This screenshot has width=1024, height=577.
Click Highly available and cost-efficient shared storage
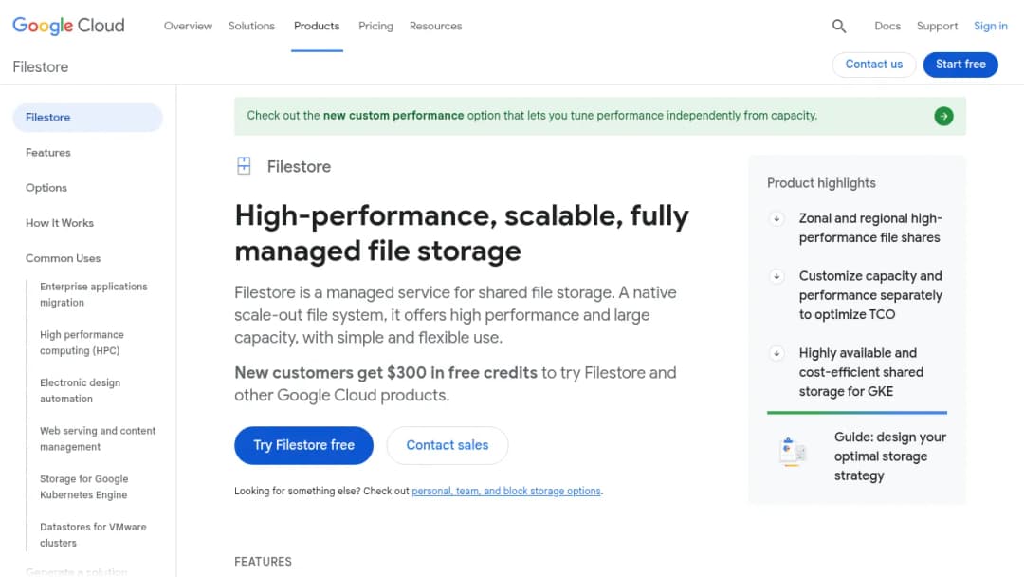click(x=861, y=372)
